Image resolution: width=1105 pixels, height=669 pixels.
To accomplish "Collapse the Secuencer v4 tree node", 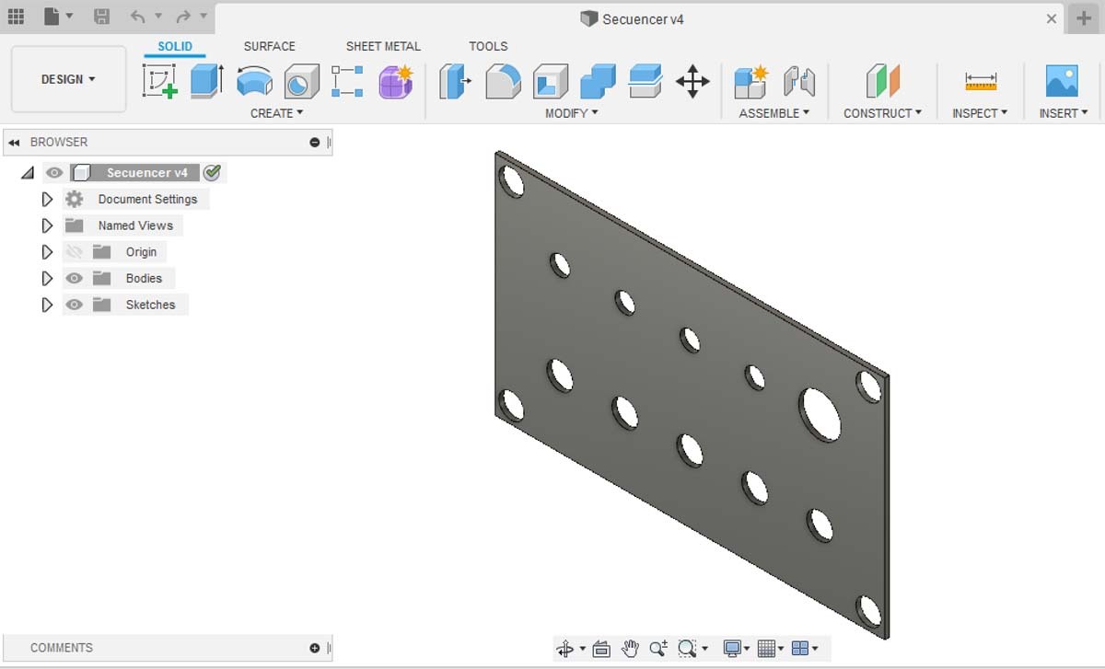I will pyautogui.click(x=27, y=172).
